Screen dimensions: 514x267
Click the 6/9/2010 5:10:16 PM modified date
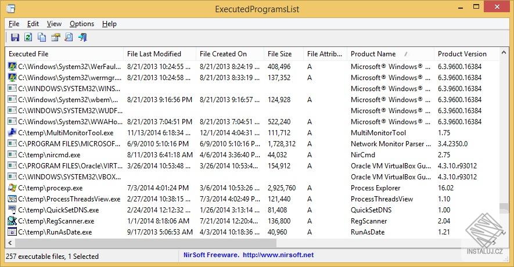(x=158, y=144)
